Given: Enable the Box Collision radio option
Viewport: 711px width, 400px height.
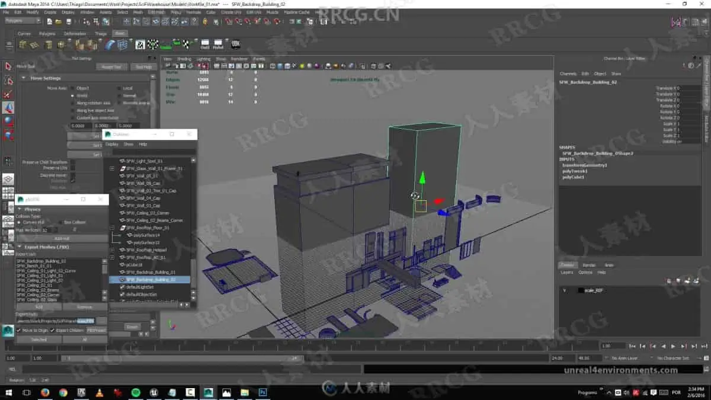Looking at the screenshot, I should coord(60,222).
